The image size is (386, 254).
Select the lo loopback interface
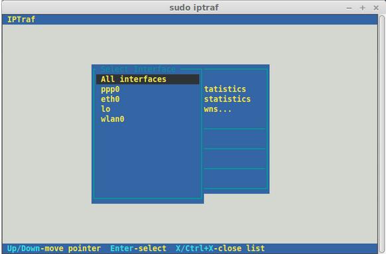pyautogui.click(x=105, y=109)
